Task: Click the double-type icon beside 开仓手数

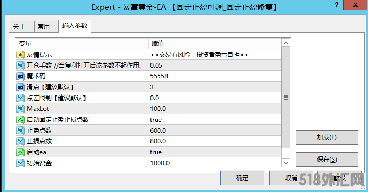Action: (21, 66)
